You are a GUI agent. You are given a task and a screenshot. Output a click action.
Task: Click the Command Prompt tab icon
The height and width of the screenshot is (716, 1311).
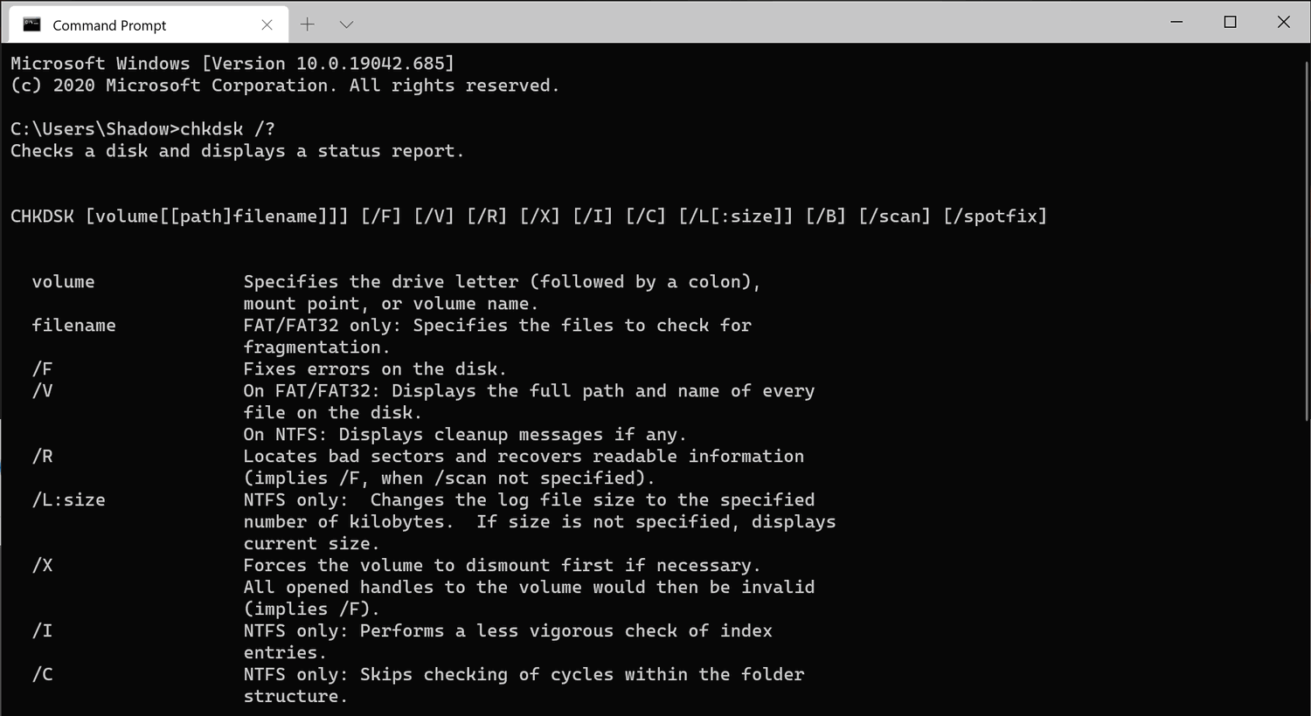(x=31, y=24)
